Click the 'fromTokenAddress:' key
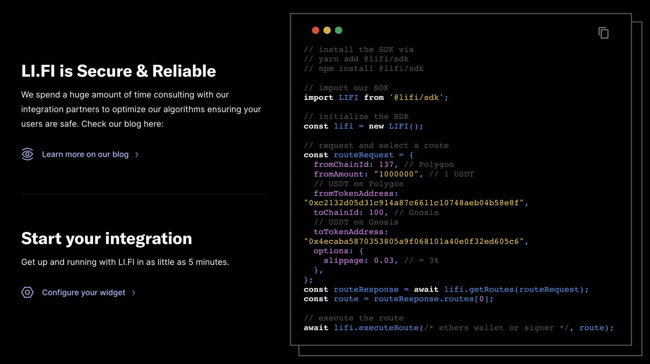 click(356, 193)
